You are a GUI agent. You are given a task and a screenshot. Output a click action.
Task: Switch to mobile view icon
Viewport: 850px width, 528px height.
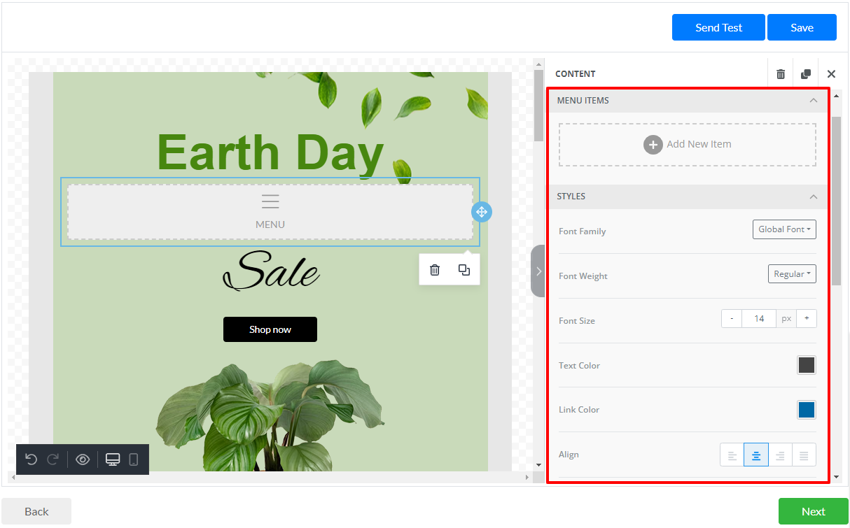coord(134,459)
